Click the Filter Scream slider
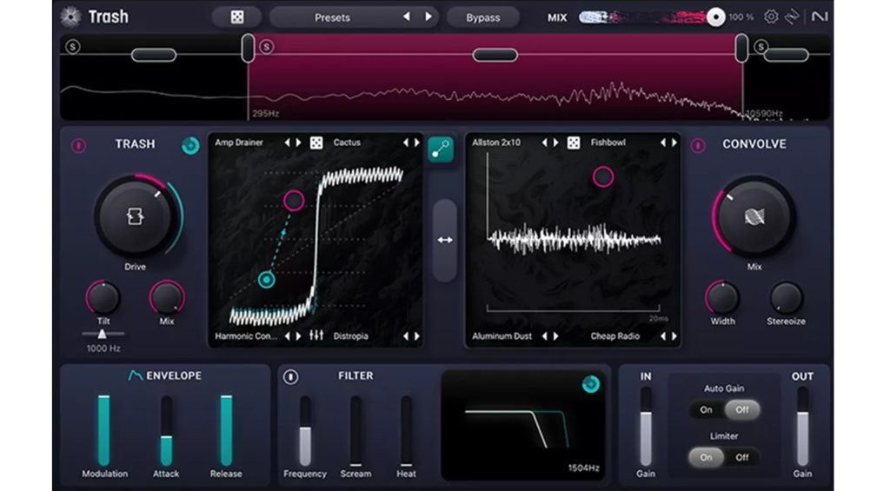The image size is (890, 491). tap(355, 430)
